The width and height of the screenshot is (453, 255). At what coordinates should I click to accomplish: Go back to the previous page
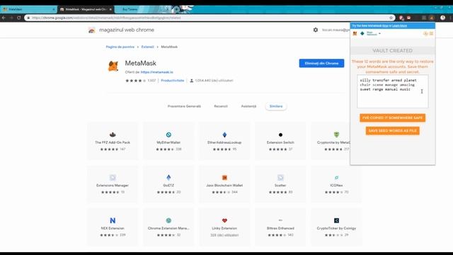[x=4, y=18]
